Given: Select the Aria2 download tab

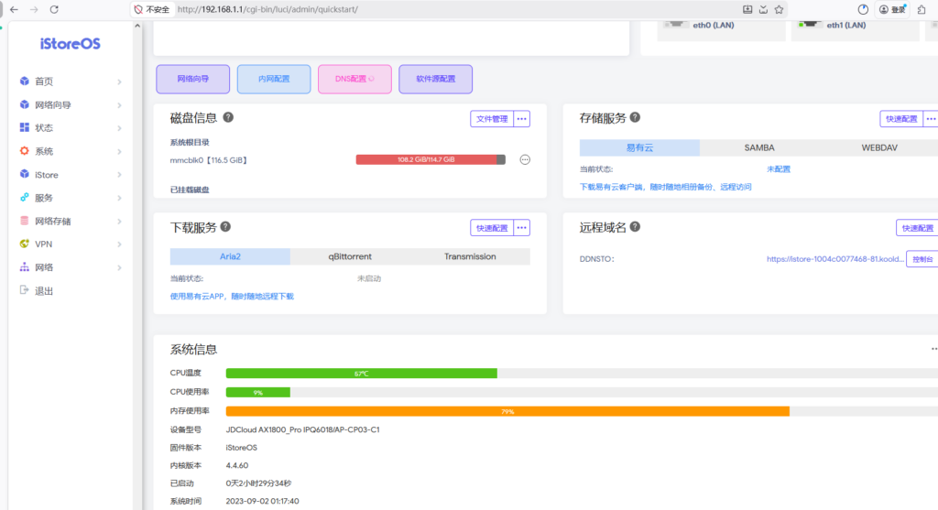Looking at the screenshot, I should (230, 256).
